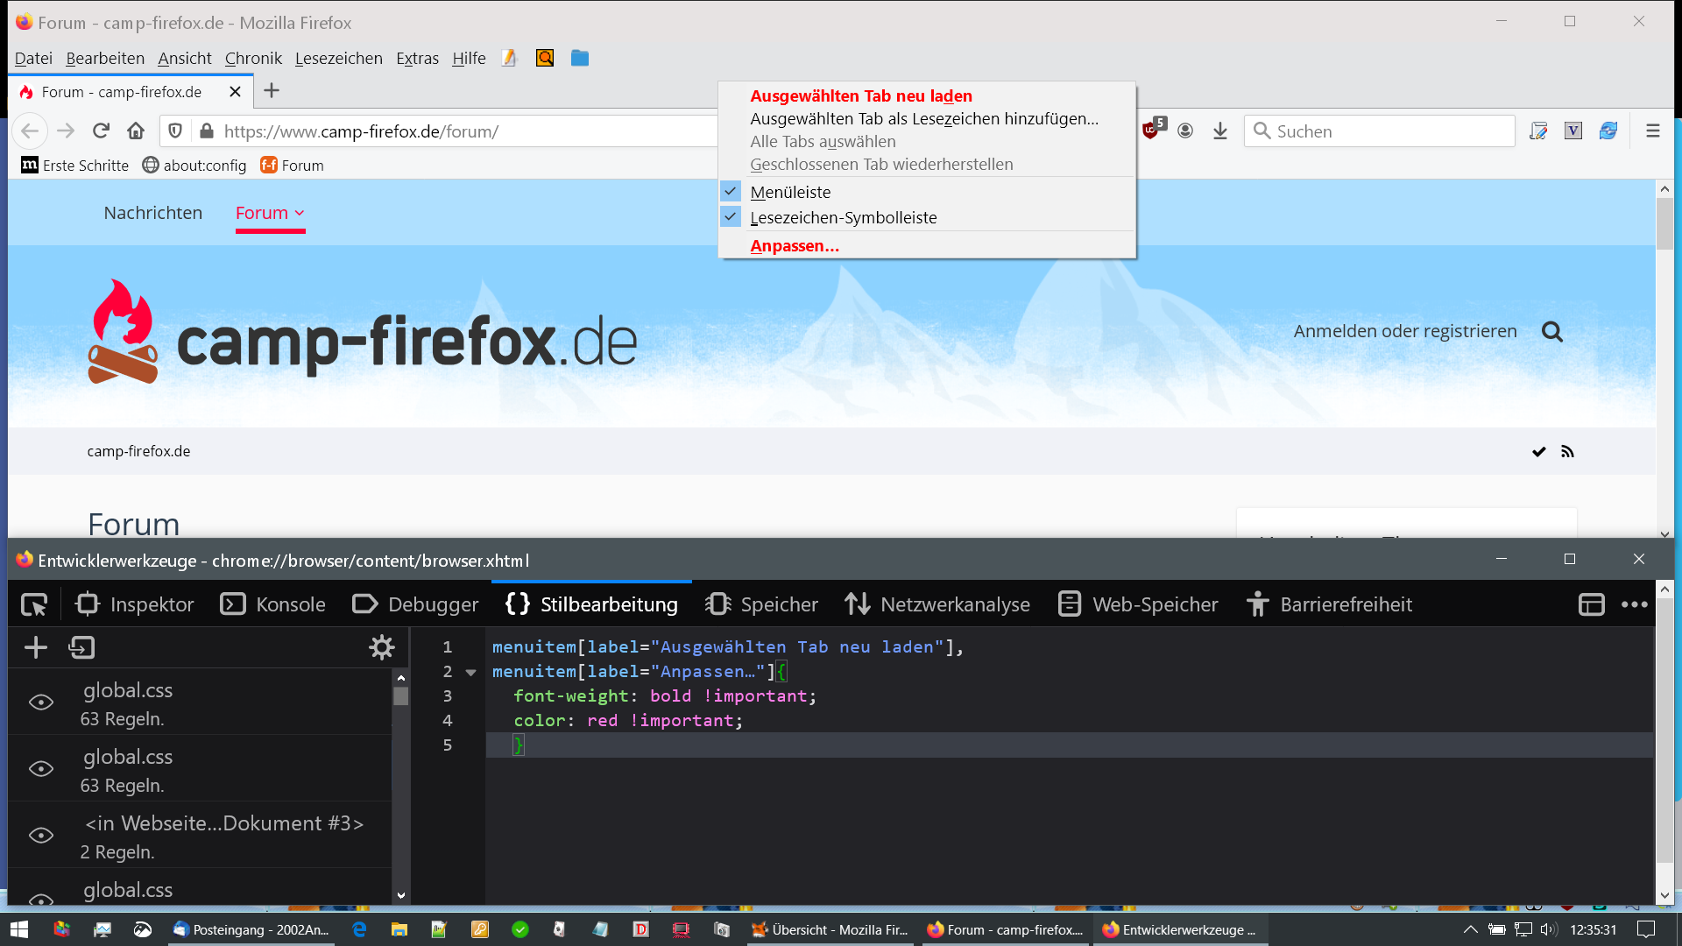Toggle visibility of first global.css stylesheet

pos(41,702)
